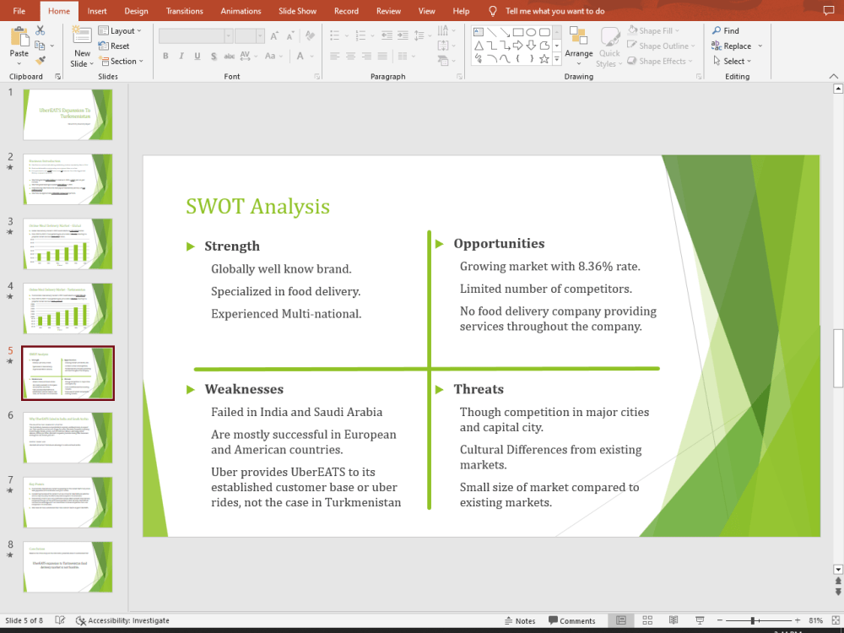This screenshot has height=633, width=844.
Task: Toggle align right paragraph
Action: 366,56
